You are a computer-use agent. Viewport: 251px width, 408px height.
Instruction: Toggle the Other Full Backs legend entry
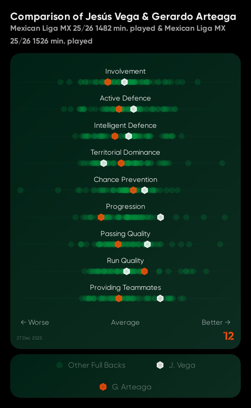tap(91, 365)
